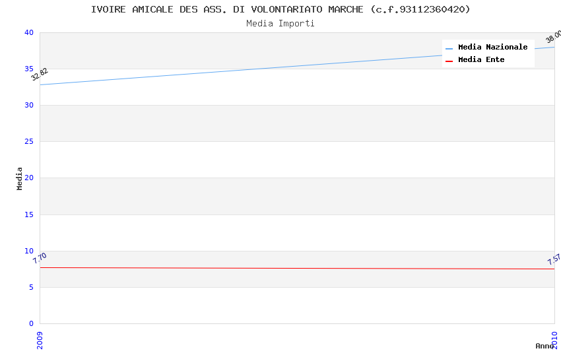Click the y-axis tick 0
This screenshot has width=561, height=363.
click(x=32, y=323)
